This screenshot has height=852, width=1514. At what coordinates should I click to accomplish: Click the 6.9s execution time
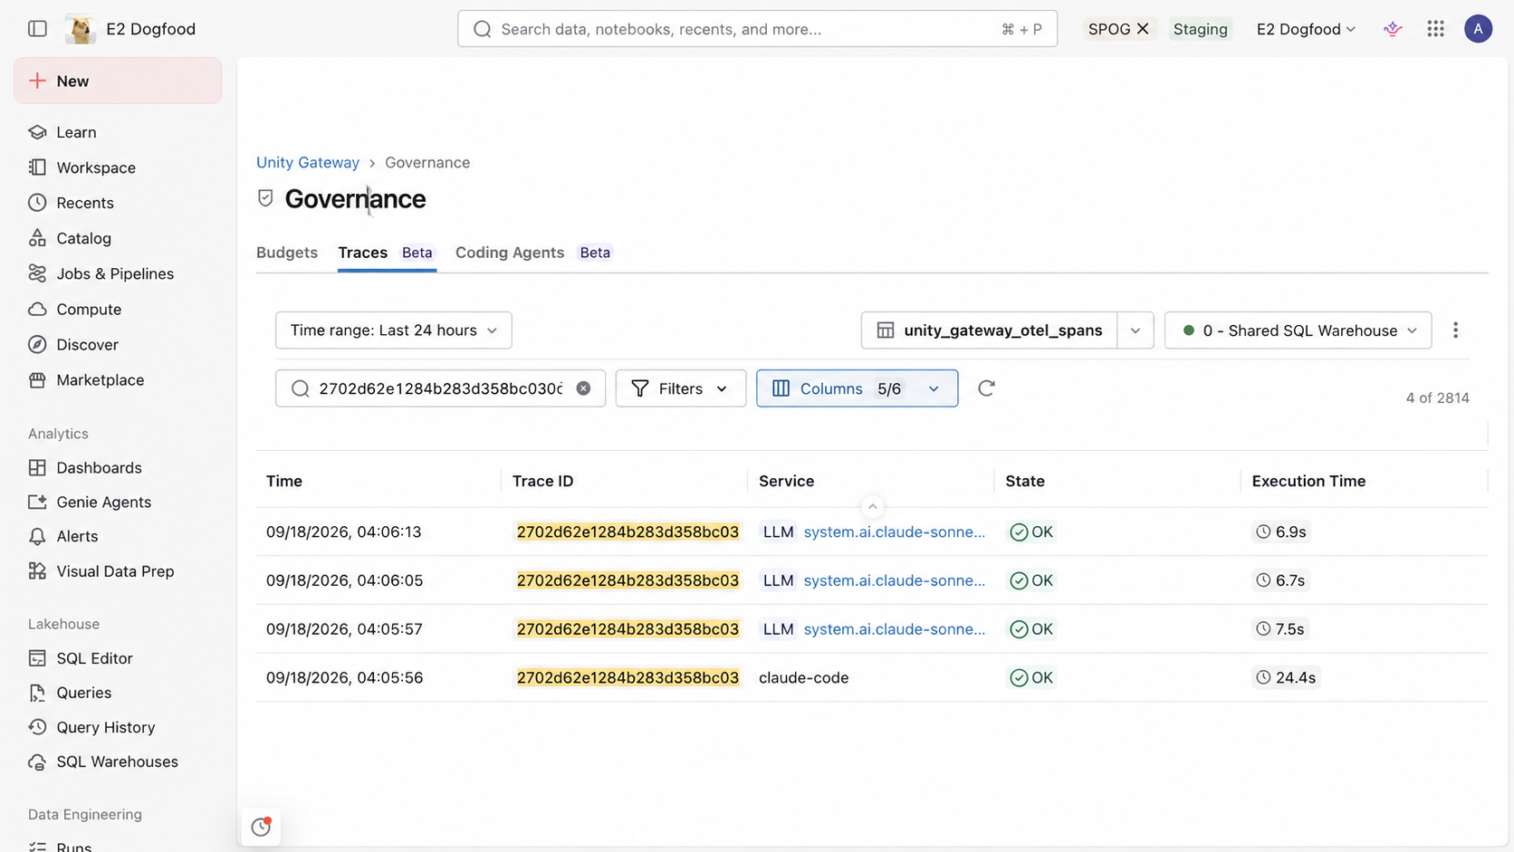point(1281,532)
